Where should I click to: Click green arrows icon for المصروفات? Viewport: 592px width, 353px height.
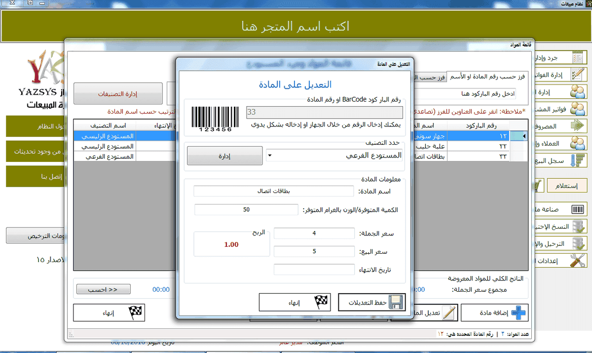click(577, 126)
